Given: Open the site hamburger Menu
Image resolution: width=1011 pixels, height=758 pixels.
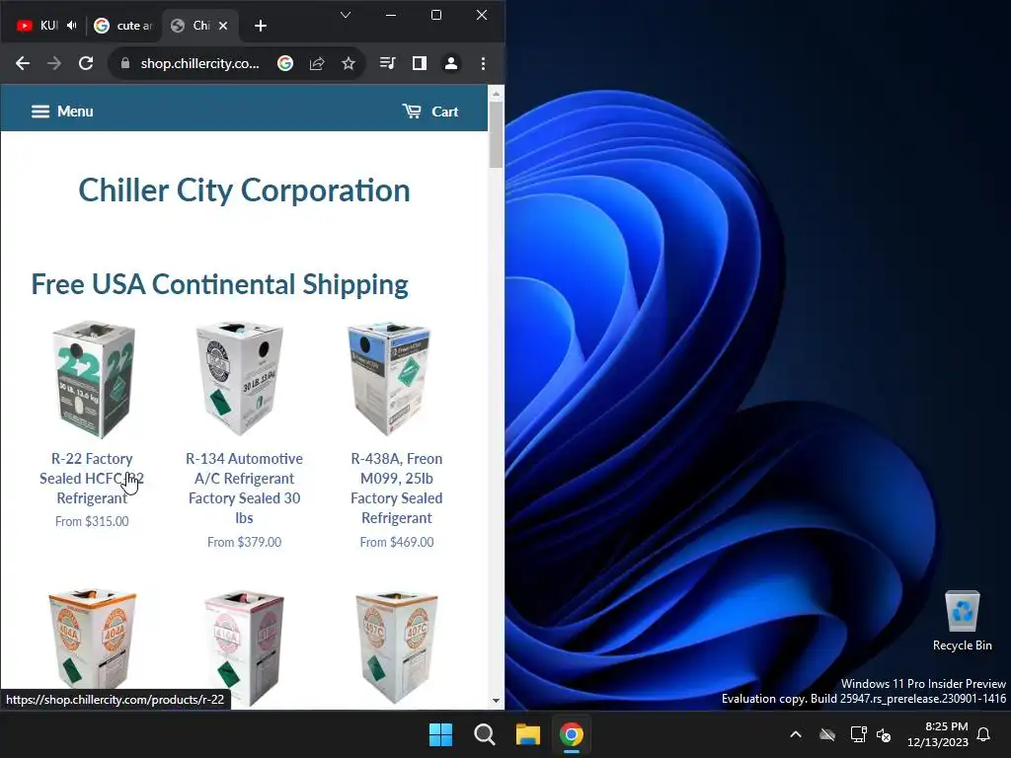Looking at the screenshot, I should point(62,112).
